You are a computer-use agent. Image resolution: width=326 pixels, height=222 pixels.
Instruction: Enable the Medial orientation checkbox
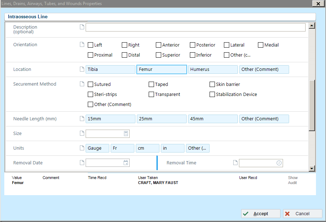260,45
